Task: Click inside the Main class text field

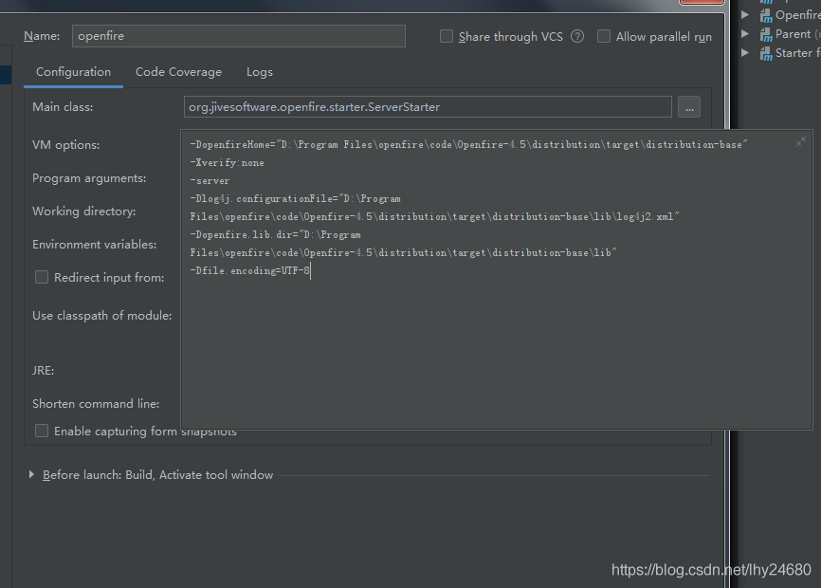Action: pyautogui.click(x=427, y=107)
